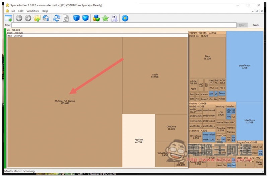Select the Downloa 1.2GB block in Windows

pos(221,129)
